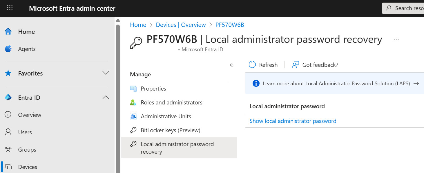The width and height of the screenshot is (424, 173).
Task: Click the Refresh button
Action: 263,65
